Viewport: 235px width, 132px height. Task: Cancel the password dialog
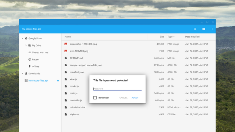(x=123, y=97)
